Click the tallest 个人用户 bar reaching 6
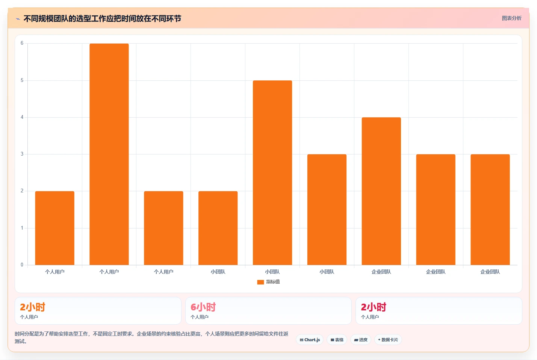The height and width of the screenshot is (360, 537). [109, 154]
